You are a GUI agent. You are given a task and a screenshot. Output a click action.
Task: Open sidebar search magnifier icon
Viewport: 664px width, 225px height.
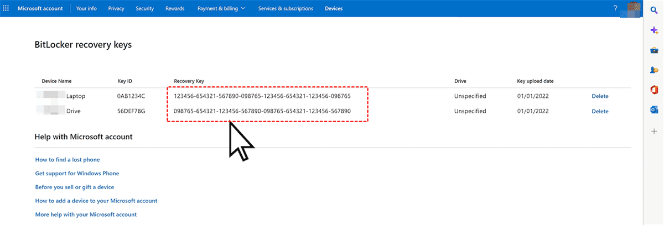coord(654,10)
